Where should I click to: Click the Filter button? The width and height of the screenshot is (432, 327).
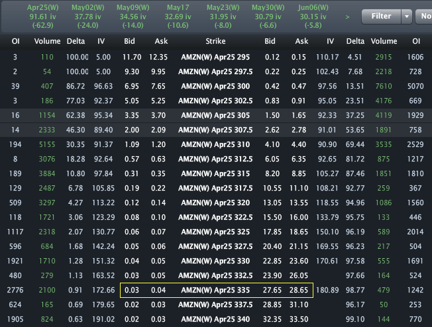point(381,17)
